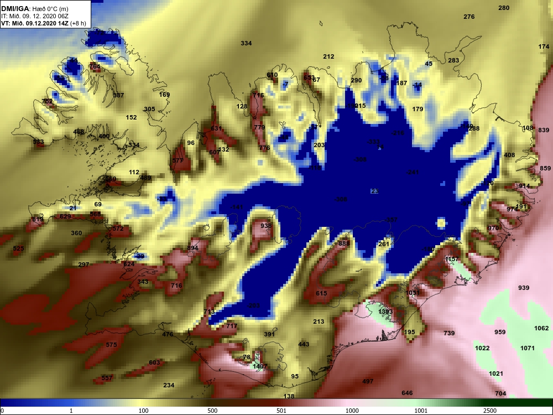553x415 pixels.
Task: Select the legend label '100'
Action: click(x=143, y=411)
